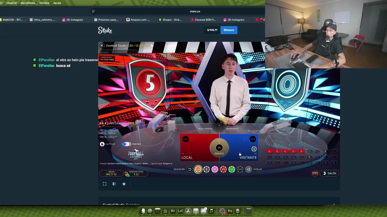Screen dimensions: 387x217
Task: Open the Amazon.com bookmark
Action: tap(138, 20)
